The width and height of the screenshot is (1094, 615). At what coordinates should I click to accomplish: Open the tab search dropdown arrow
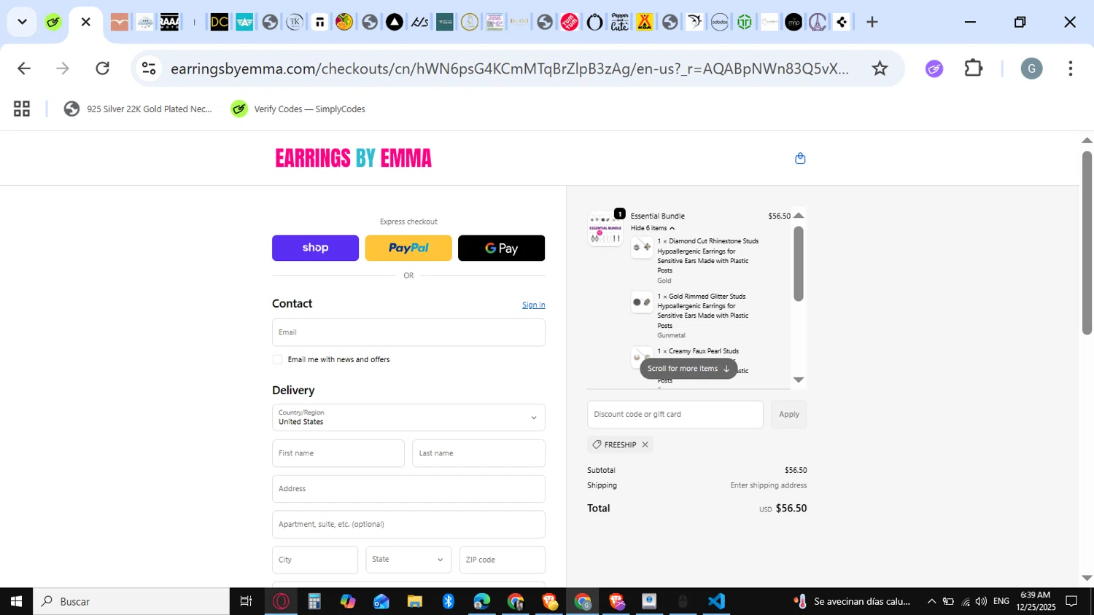click(x=22, y=22)
